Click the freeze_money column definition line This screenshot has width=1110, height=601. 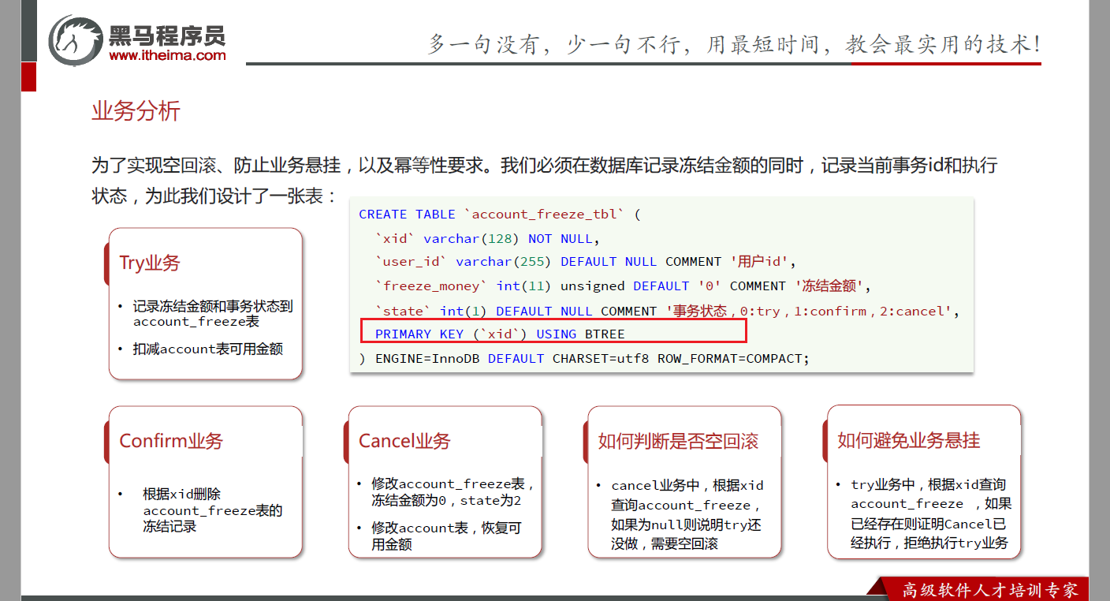pos(623,286)
